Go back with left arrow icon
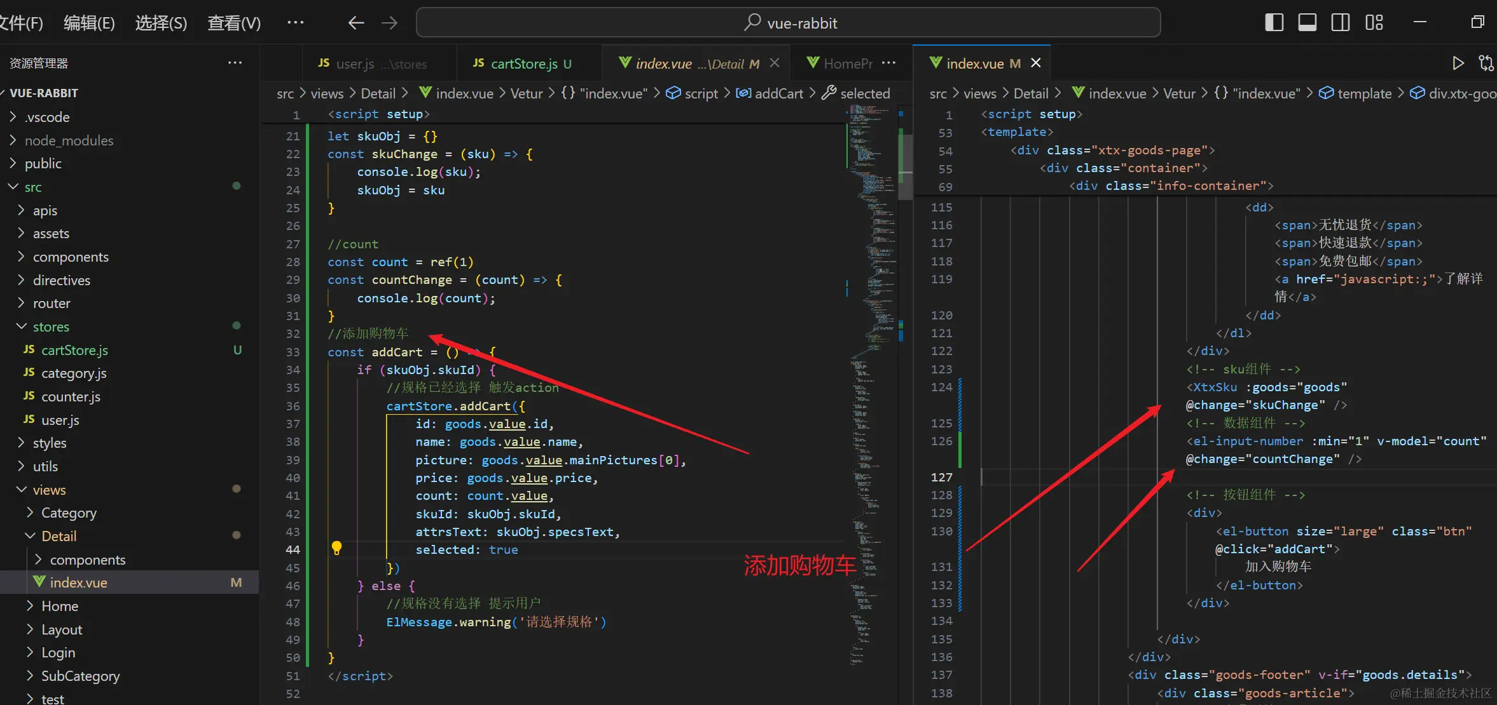 (356, 23)
